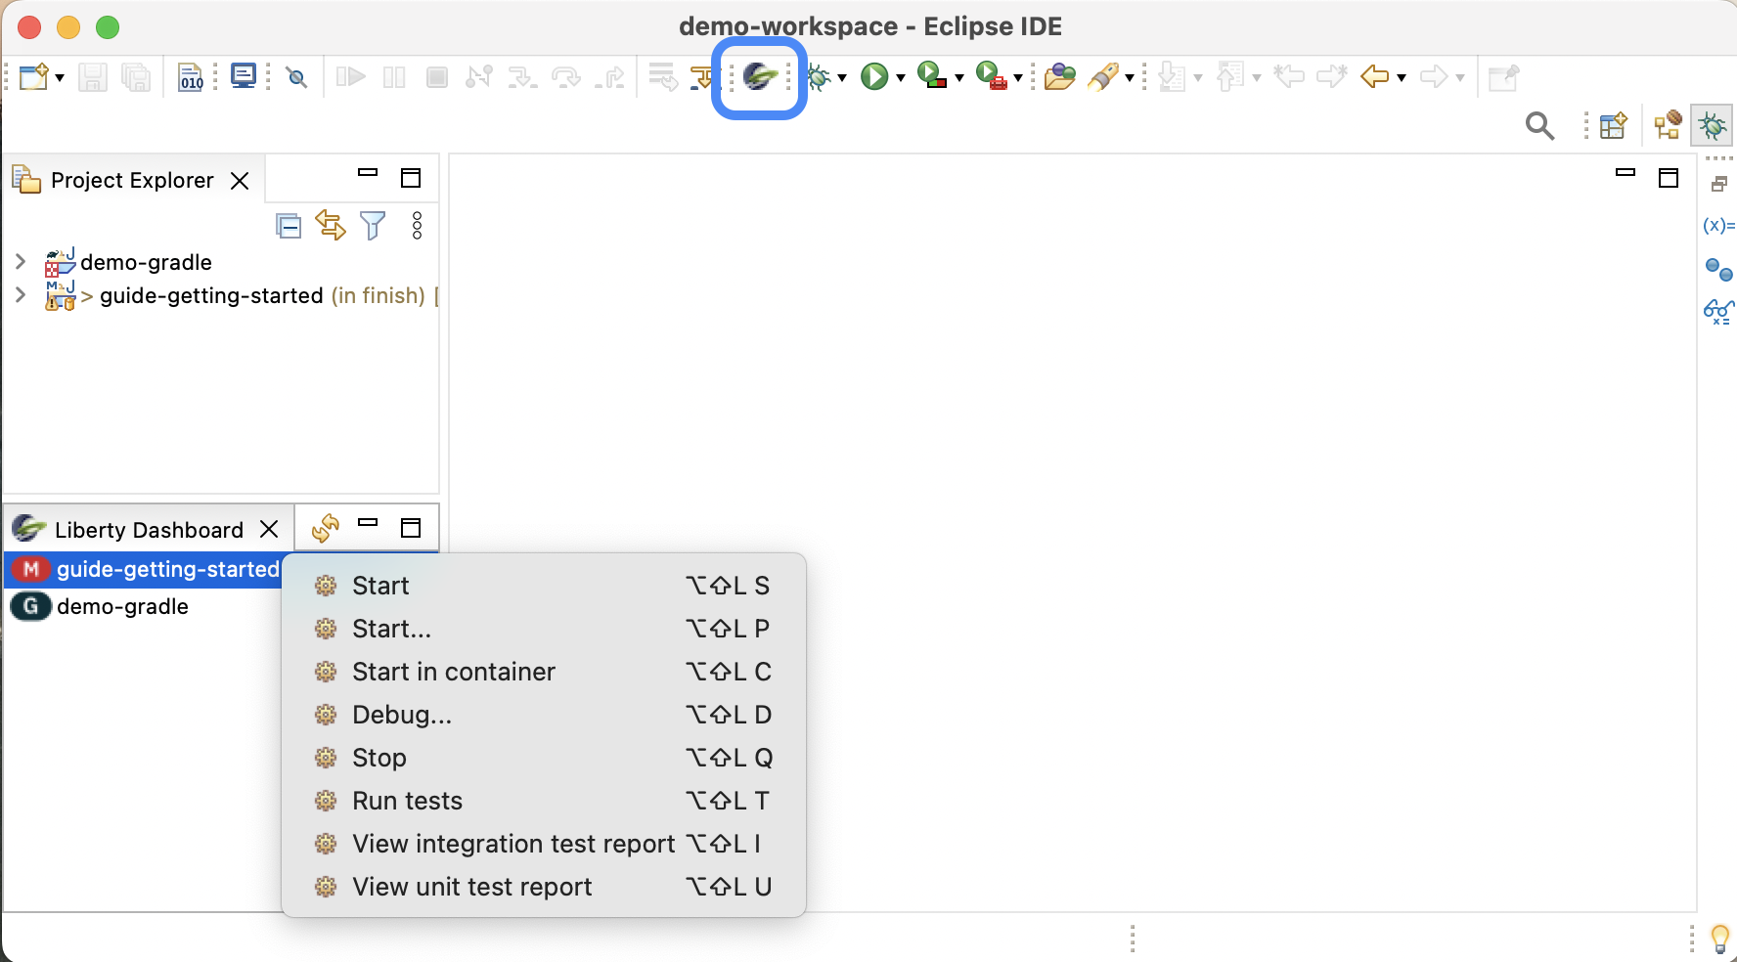The width and height of the screenshot is (1737, 962).
Task: Open the Terminal monitor icon
Action: pos(243,76)
